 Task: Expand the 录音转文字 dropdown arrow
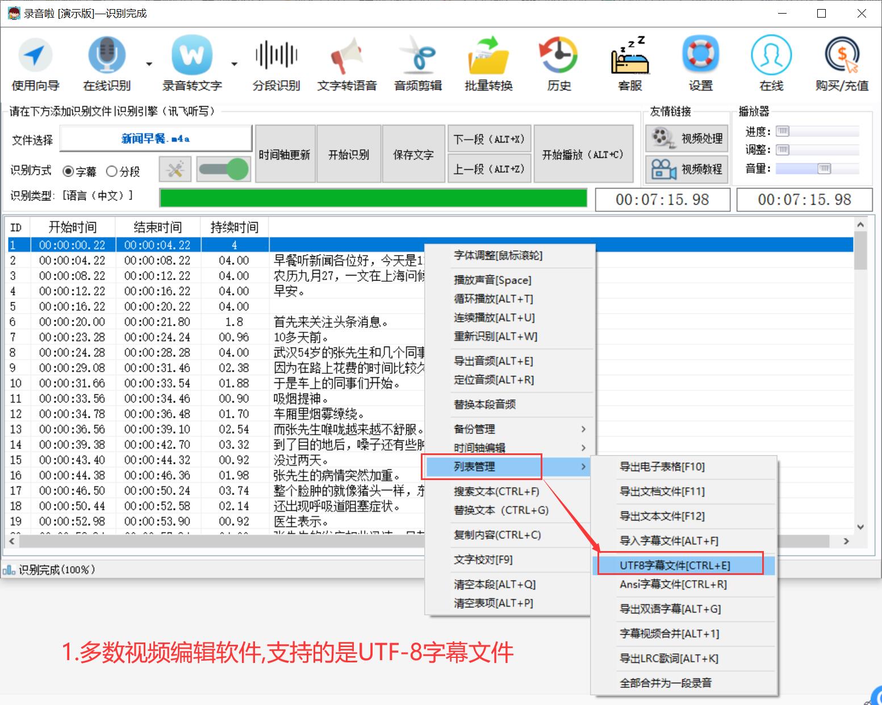234,64
